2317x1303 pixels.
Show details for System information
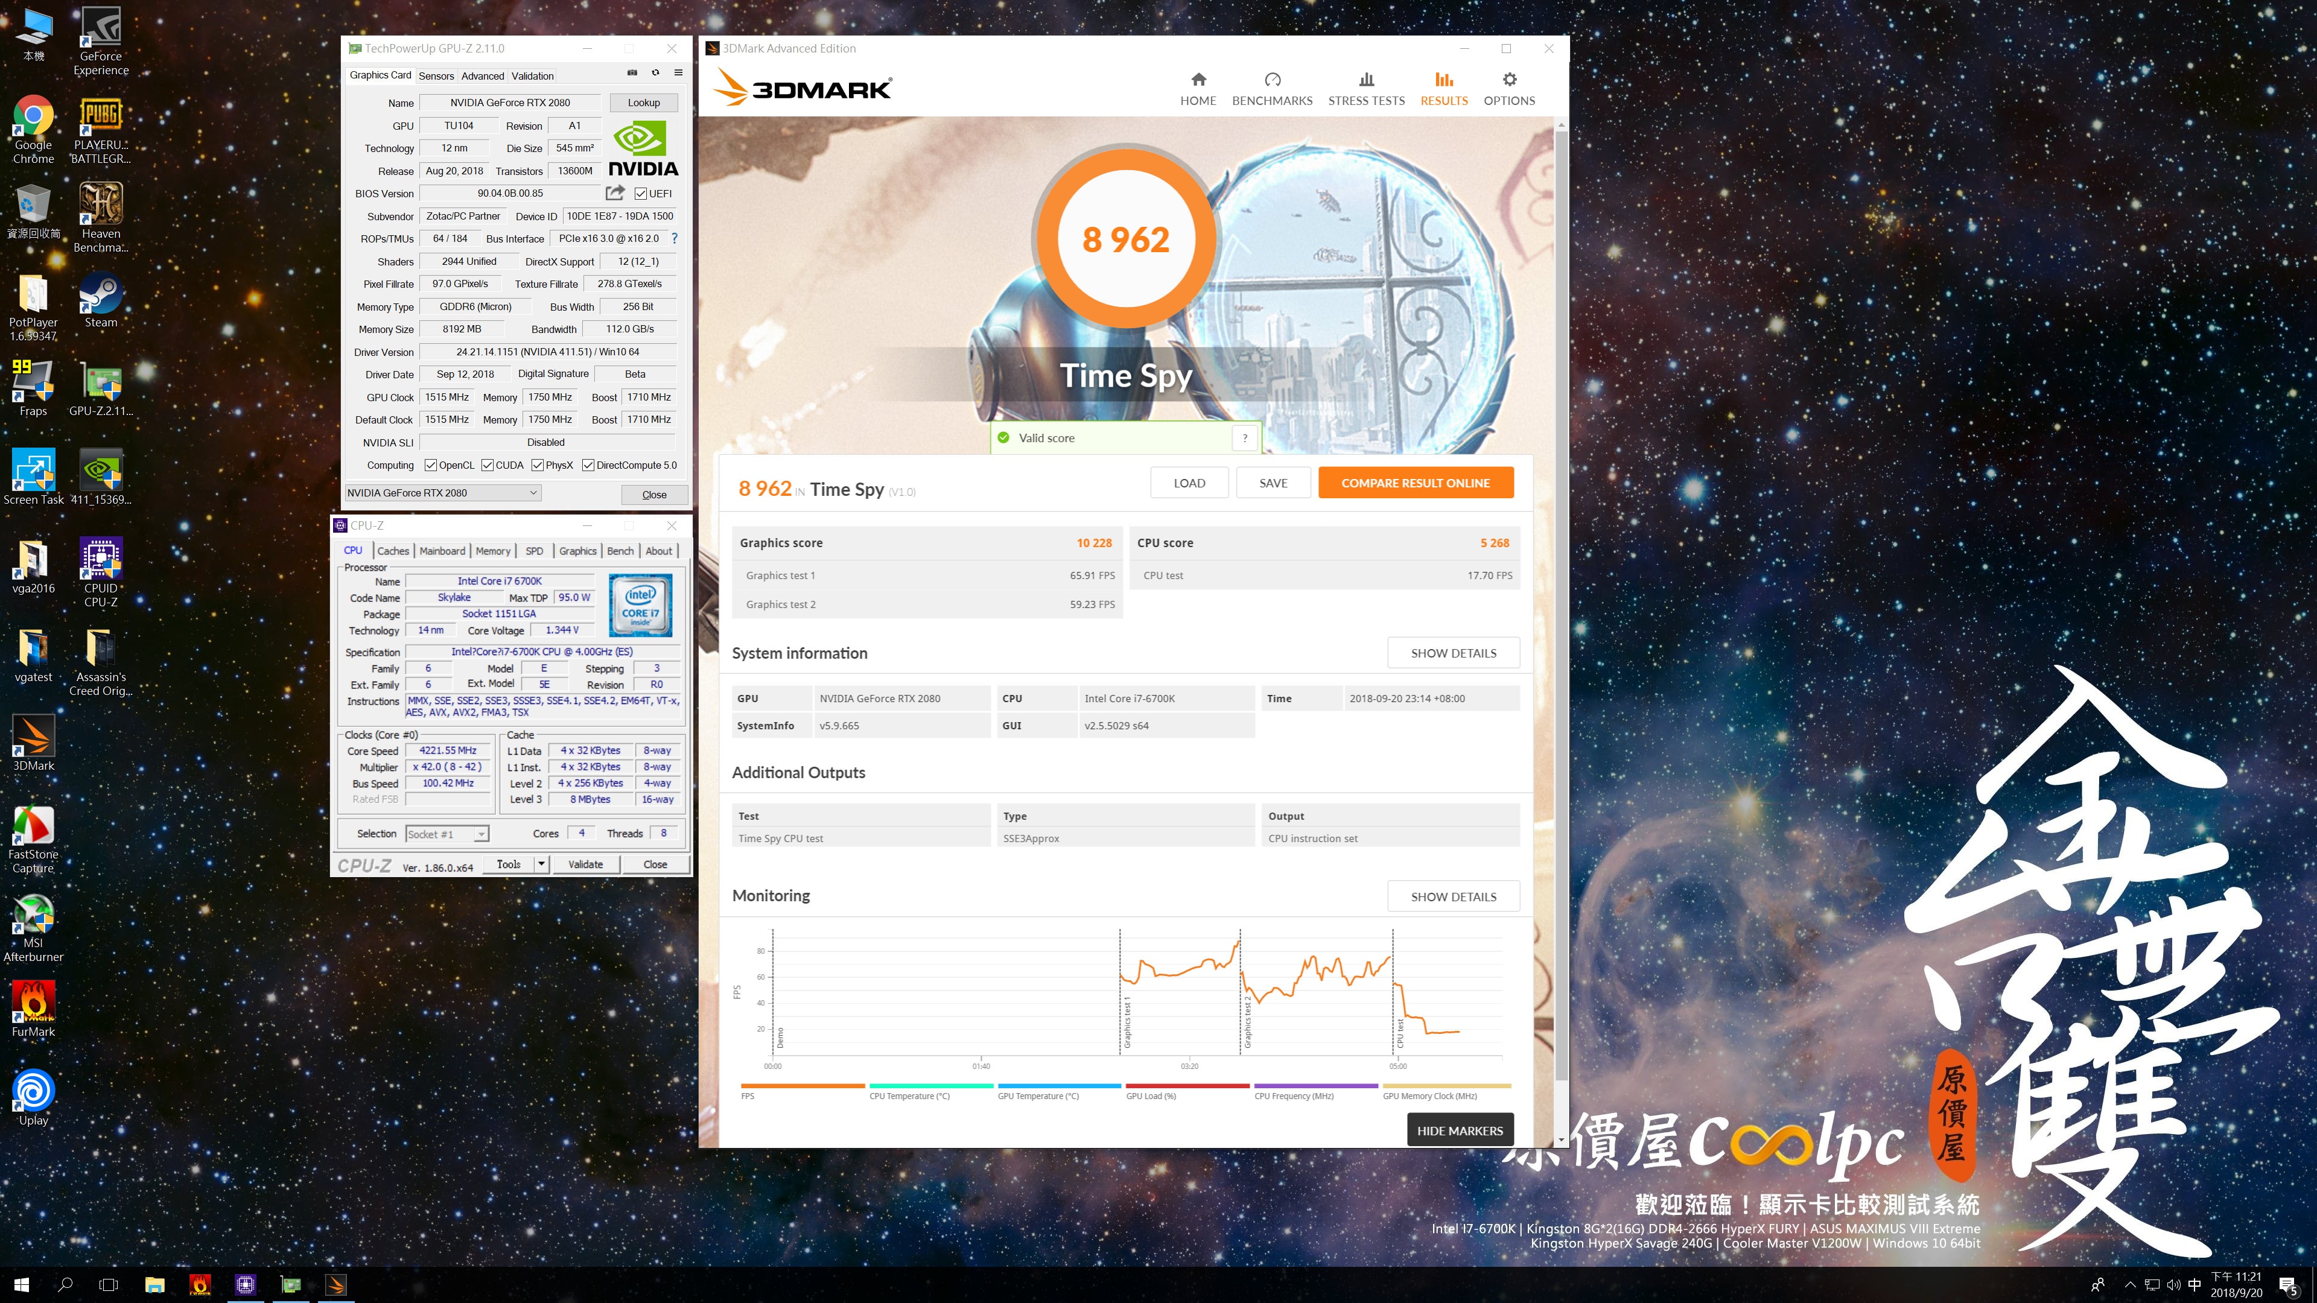pos(1454,653)
